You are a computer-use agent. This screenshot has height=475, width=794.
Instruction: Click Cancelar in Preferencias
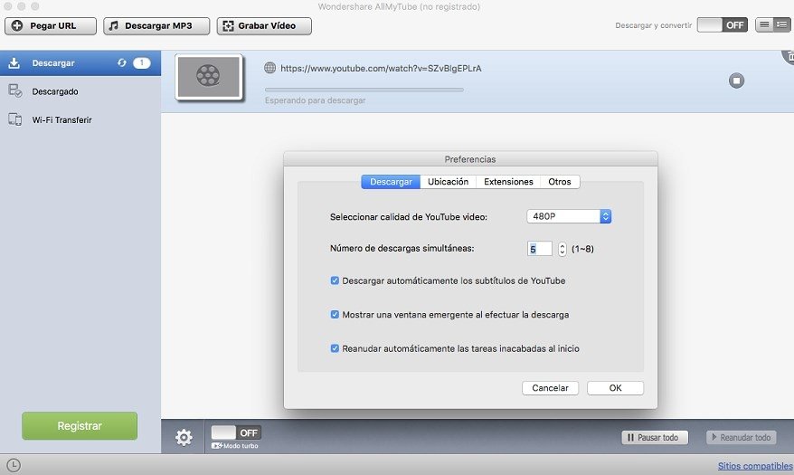click(x=550, y=388)
